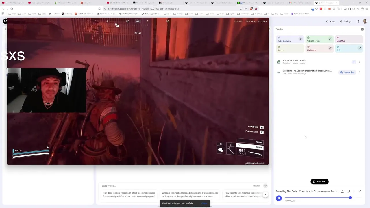The width and height of the screenshot is (370, 208).
Task: Open the 'Reddit - Dive into a...' bookmark
Action: pos(84,14)
